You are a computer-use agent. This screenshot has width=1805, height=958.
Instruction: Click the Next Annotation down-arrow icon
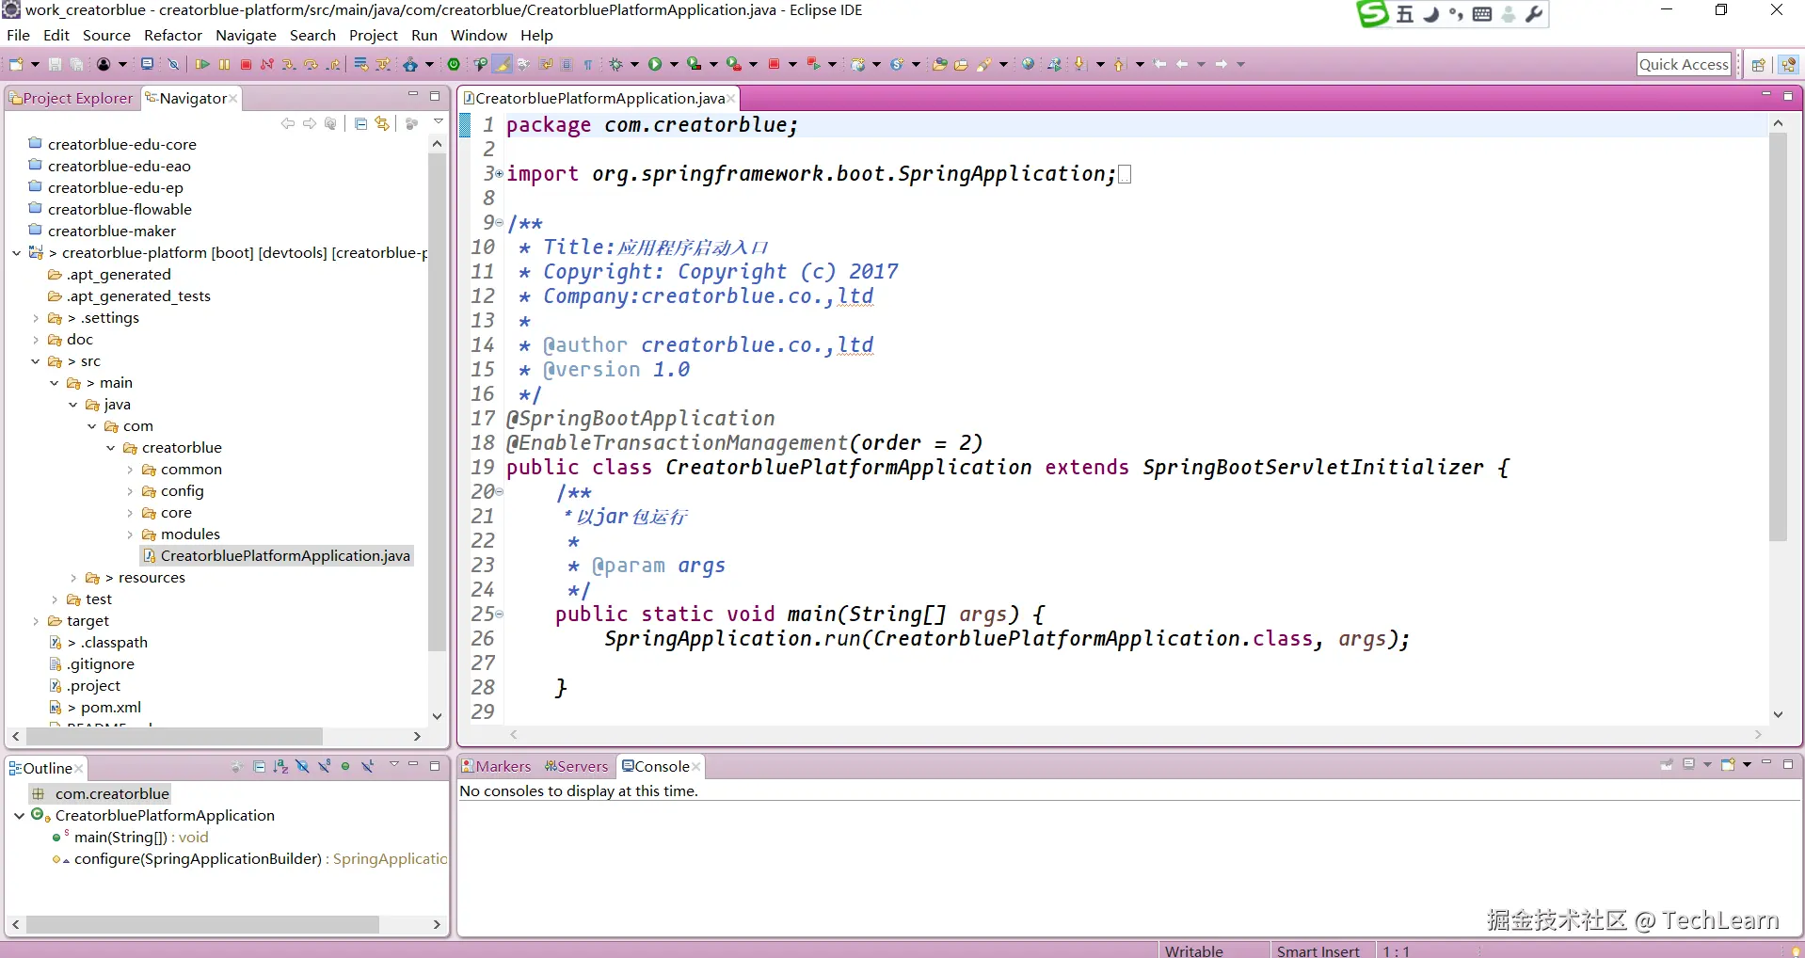point(1079,64)
